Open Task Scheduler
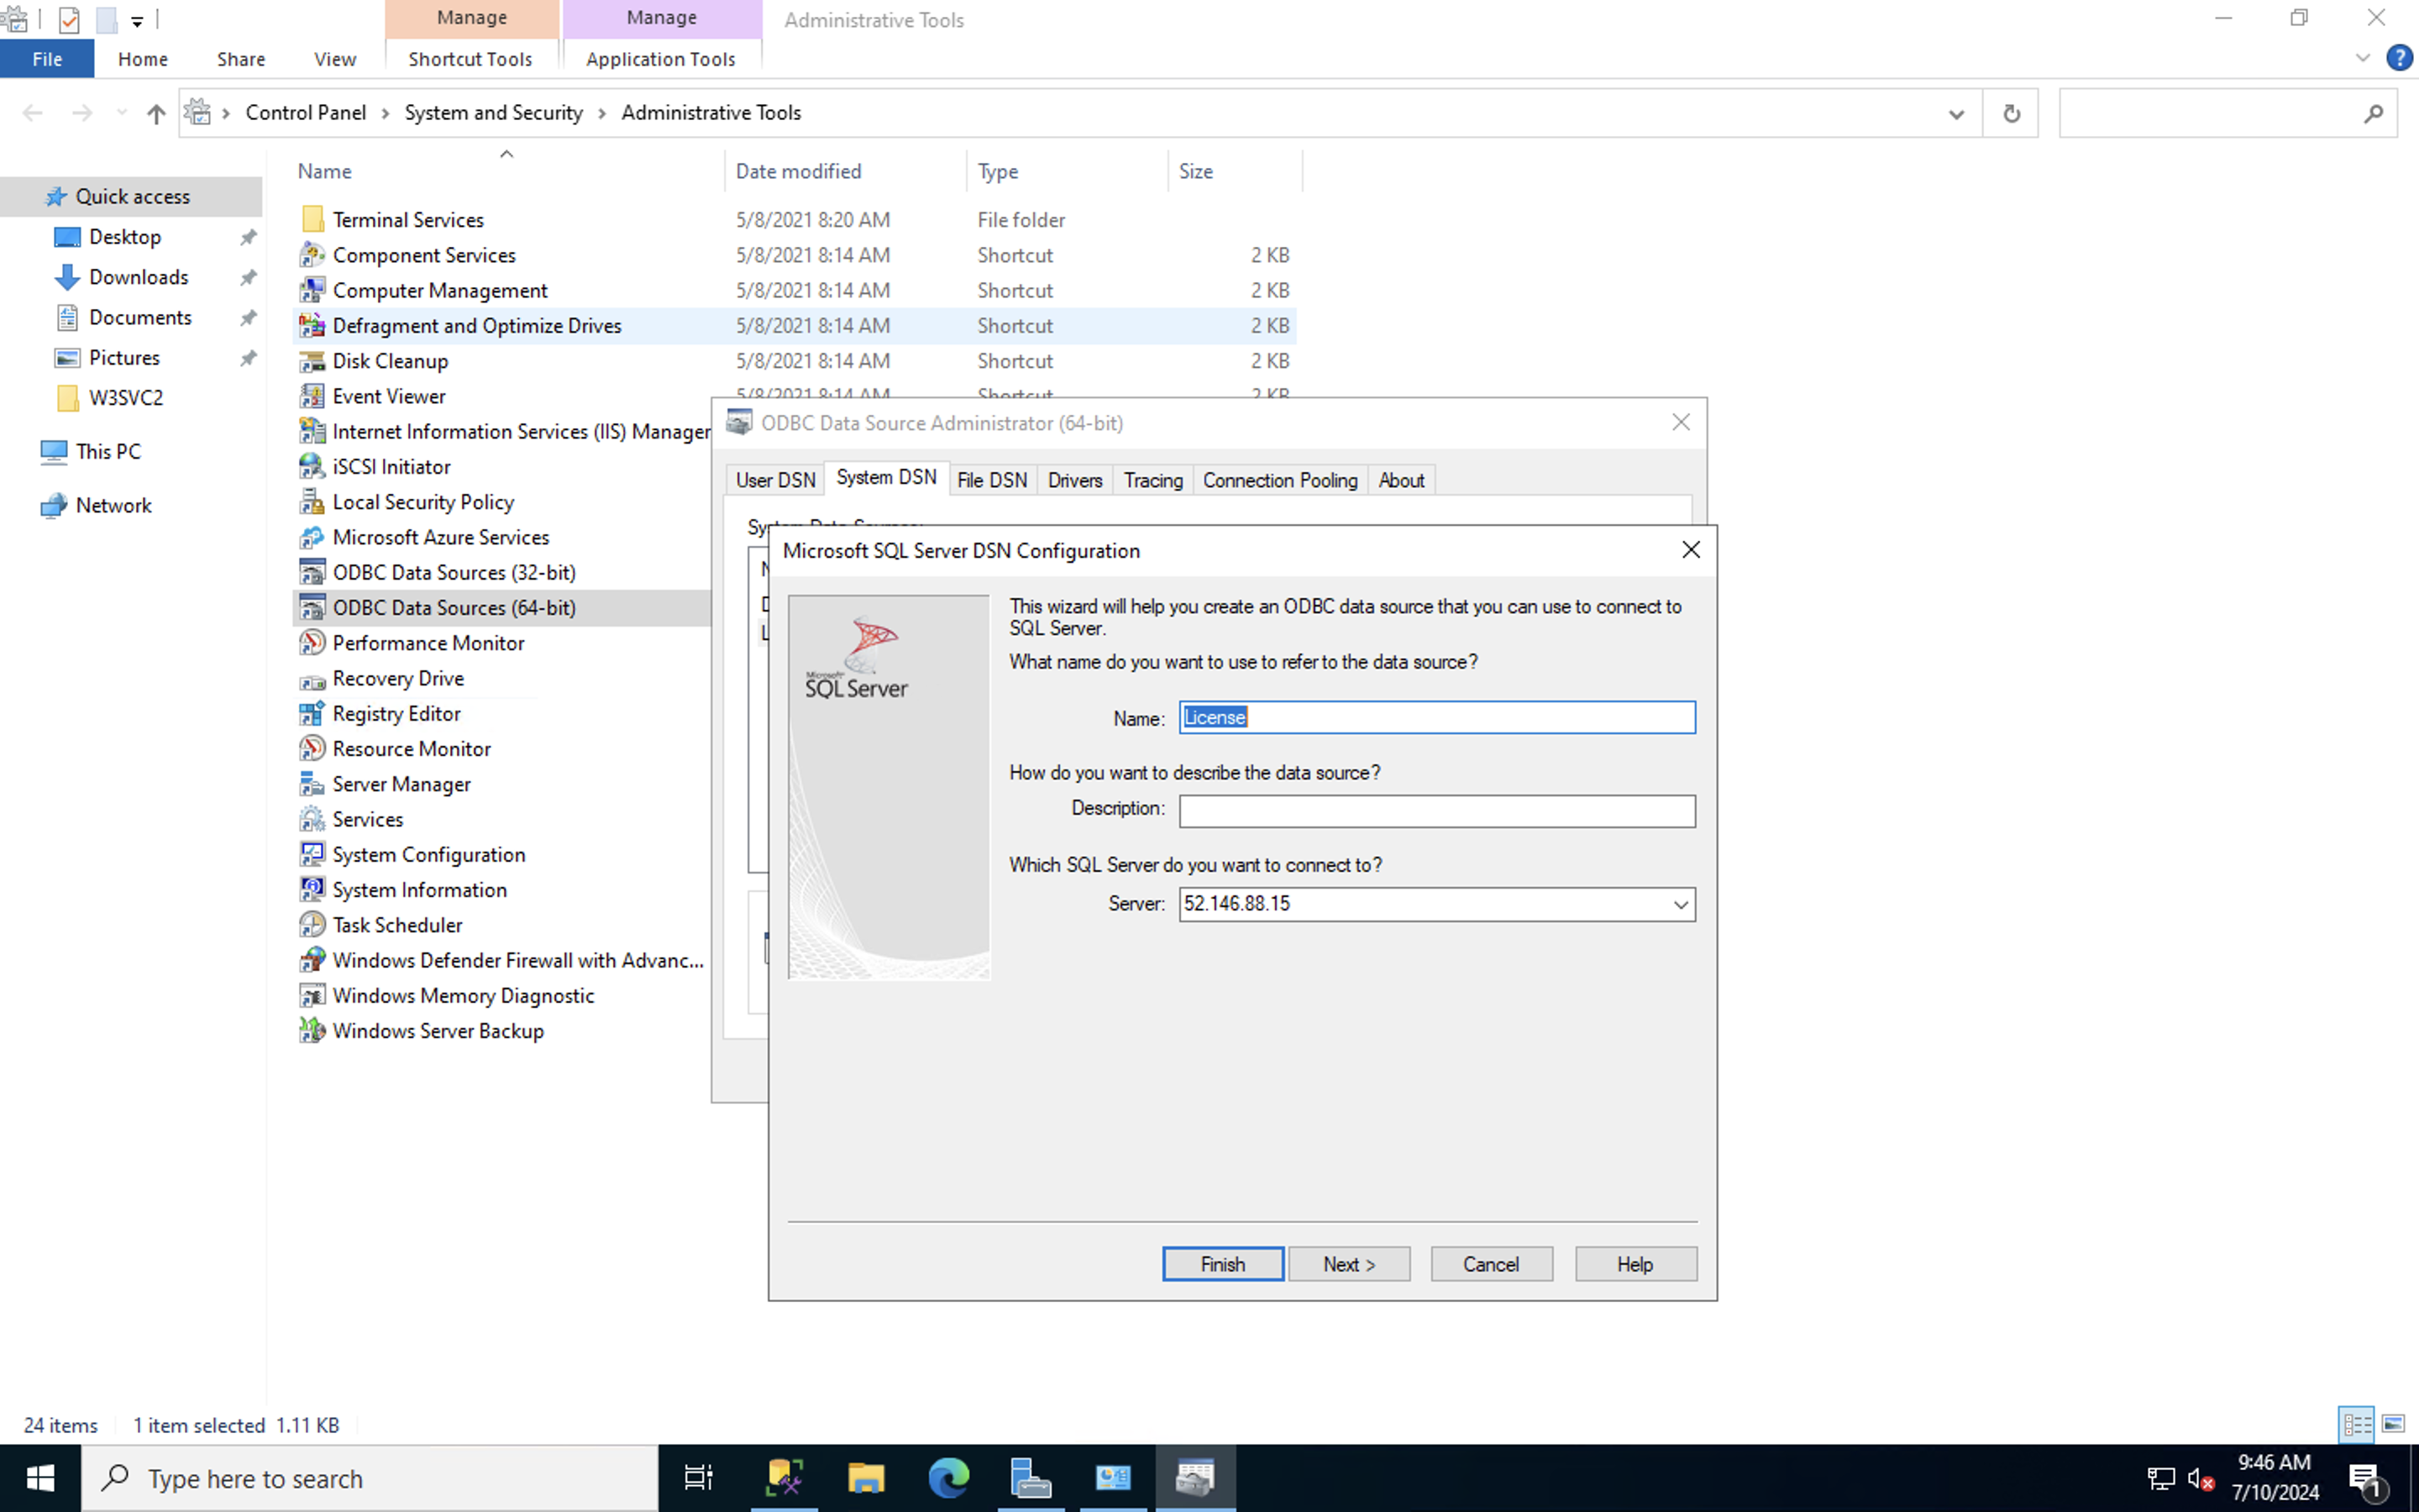The image size is (2419, 1512). coord(396,924)
